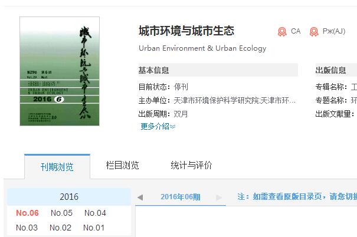Screen dimensions: 357x237
Task: Click the 出版周期 label
Action: [x=155, y=114]
